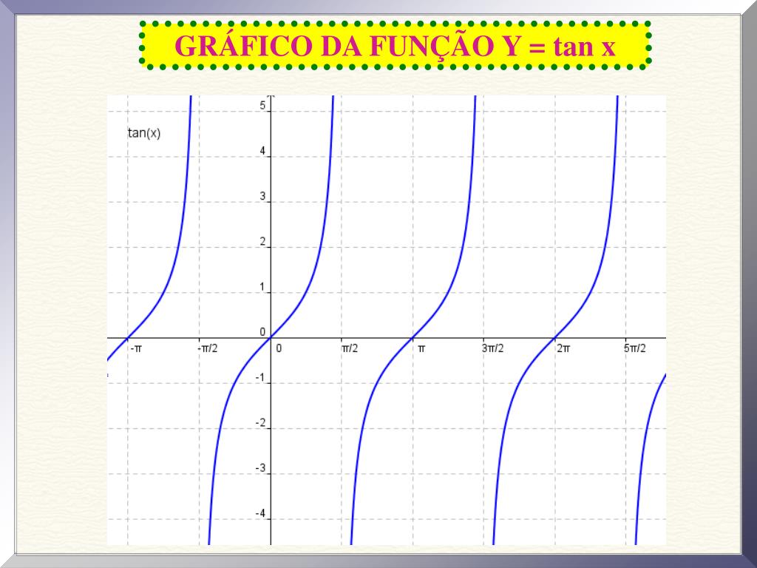The image size is (757, 568).
Task: Click the 'tan(x)' function label
Action: 144,133
